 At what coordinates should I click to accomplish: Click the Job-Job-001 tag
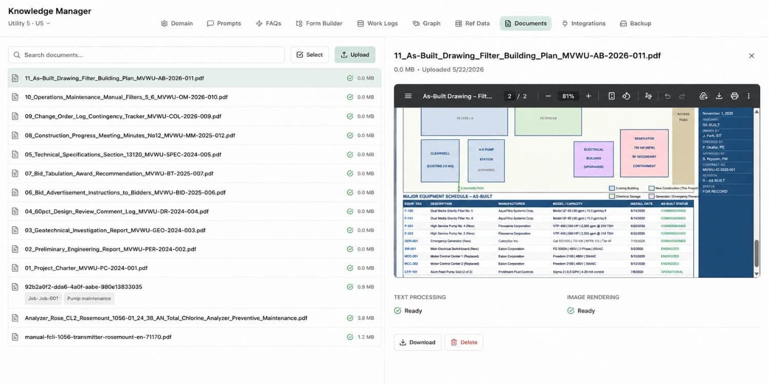44,298
